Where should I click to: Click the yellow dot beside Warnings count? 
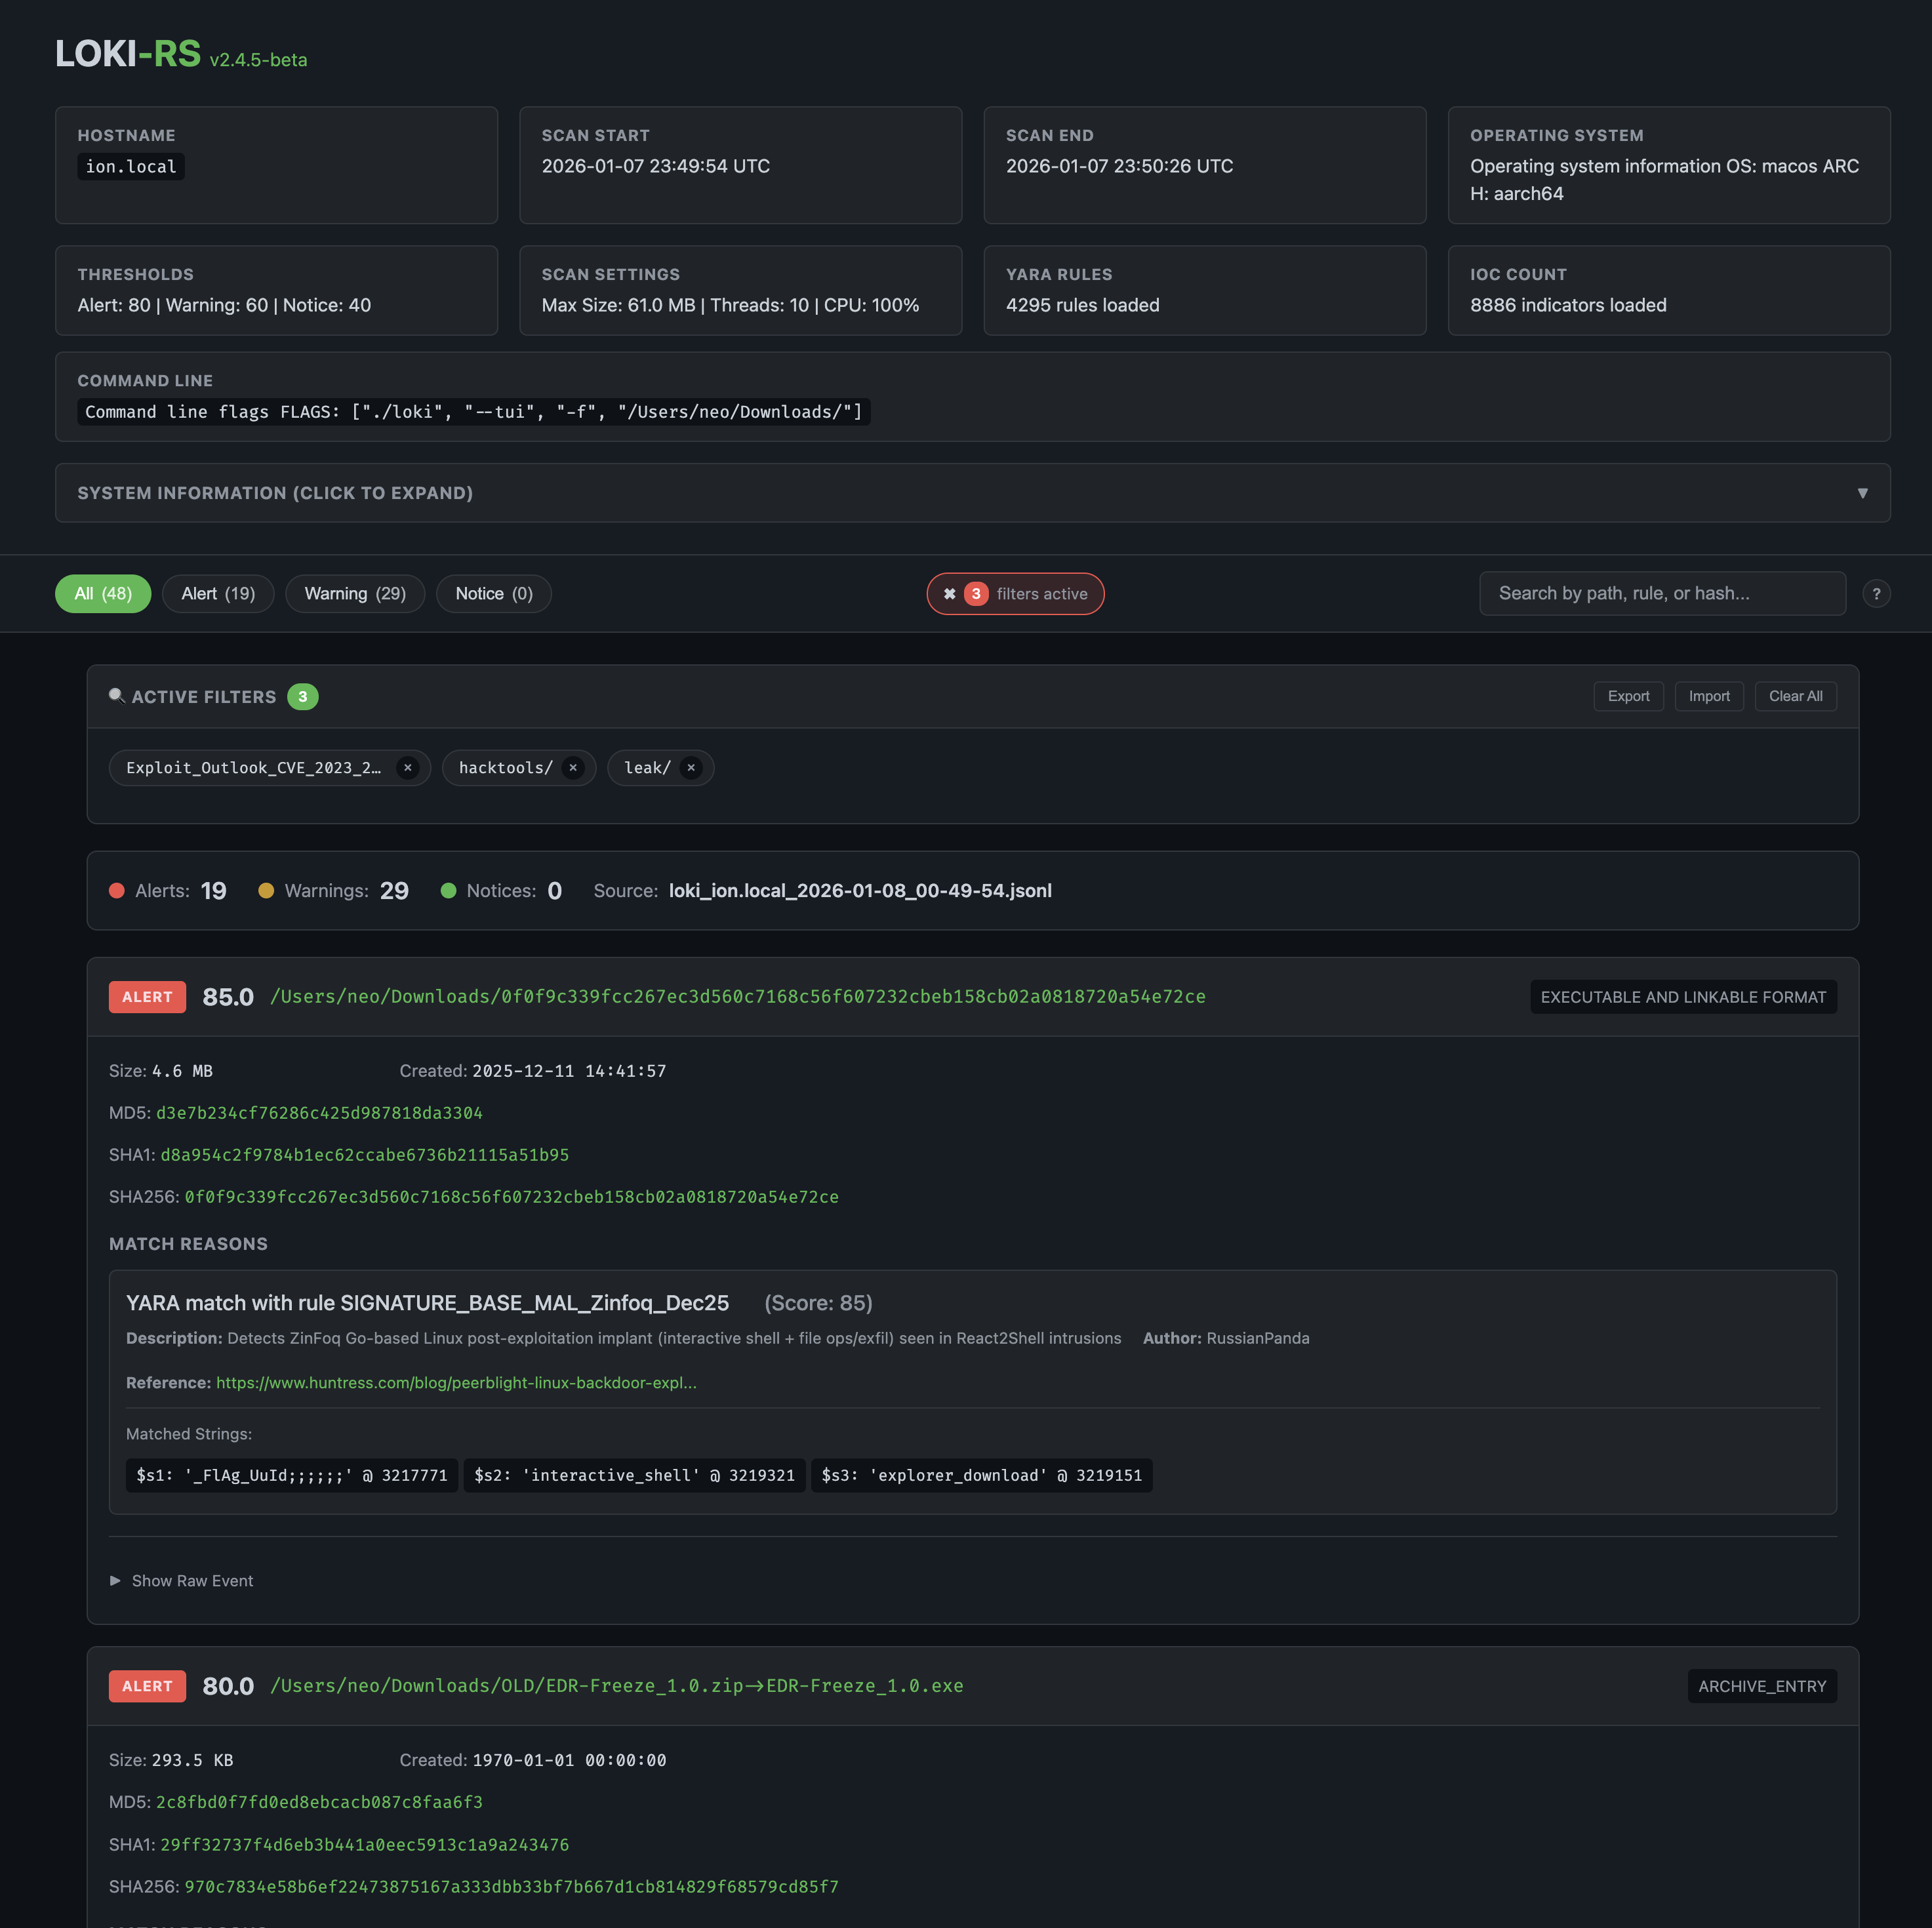tap(266, 890)
